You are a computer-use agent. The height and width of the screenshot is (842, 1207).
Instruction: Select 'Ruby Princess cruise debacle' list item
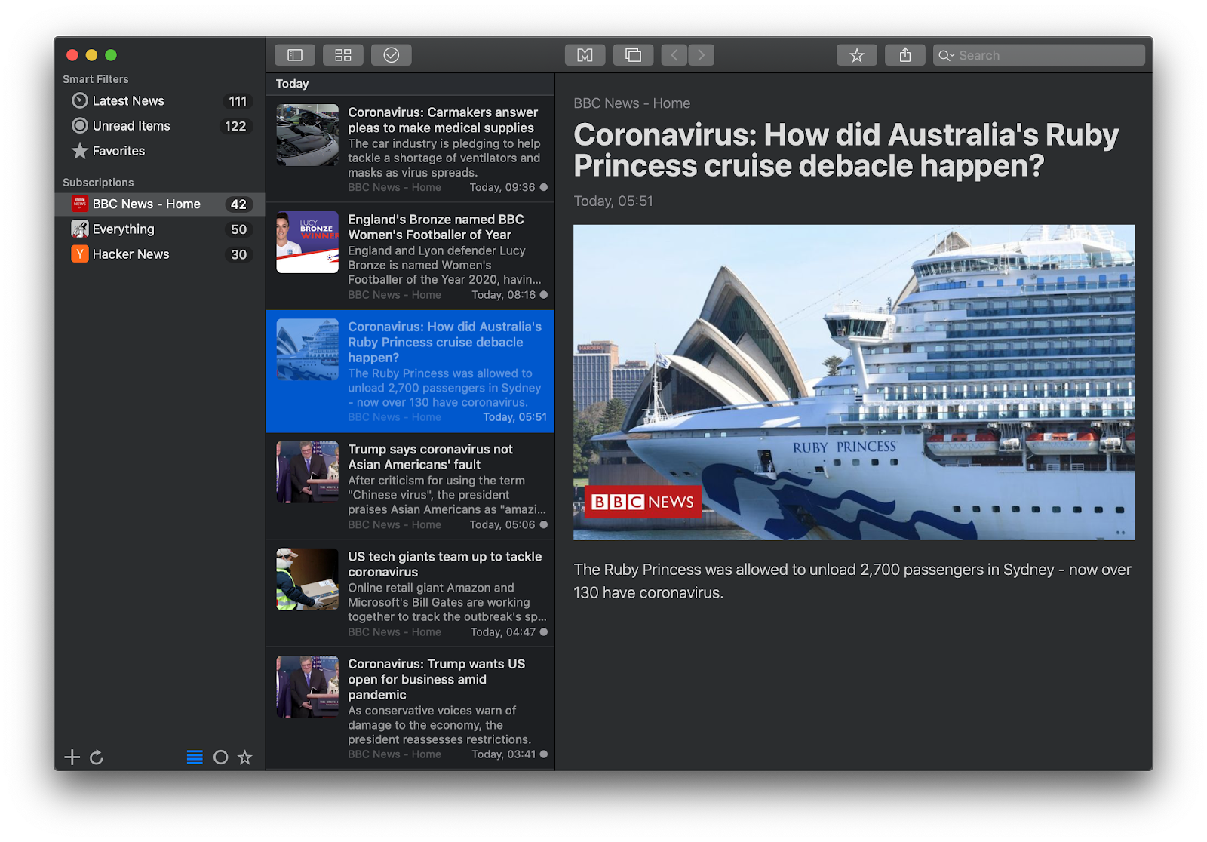coord(410,371)
